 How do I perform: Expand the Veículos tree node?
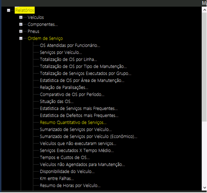tap(21, 17)
